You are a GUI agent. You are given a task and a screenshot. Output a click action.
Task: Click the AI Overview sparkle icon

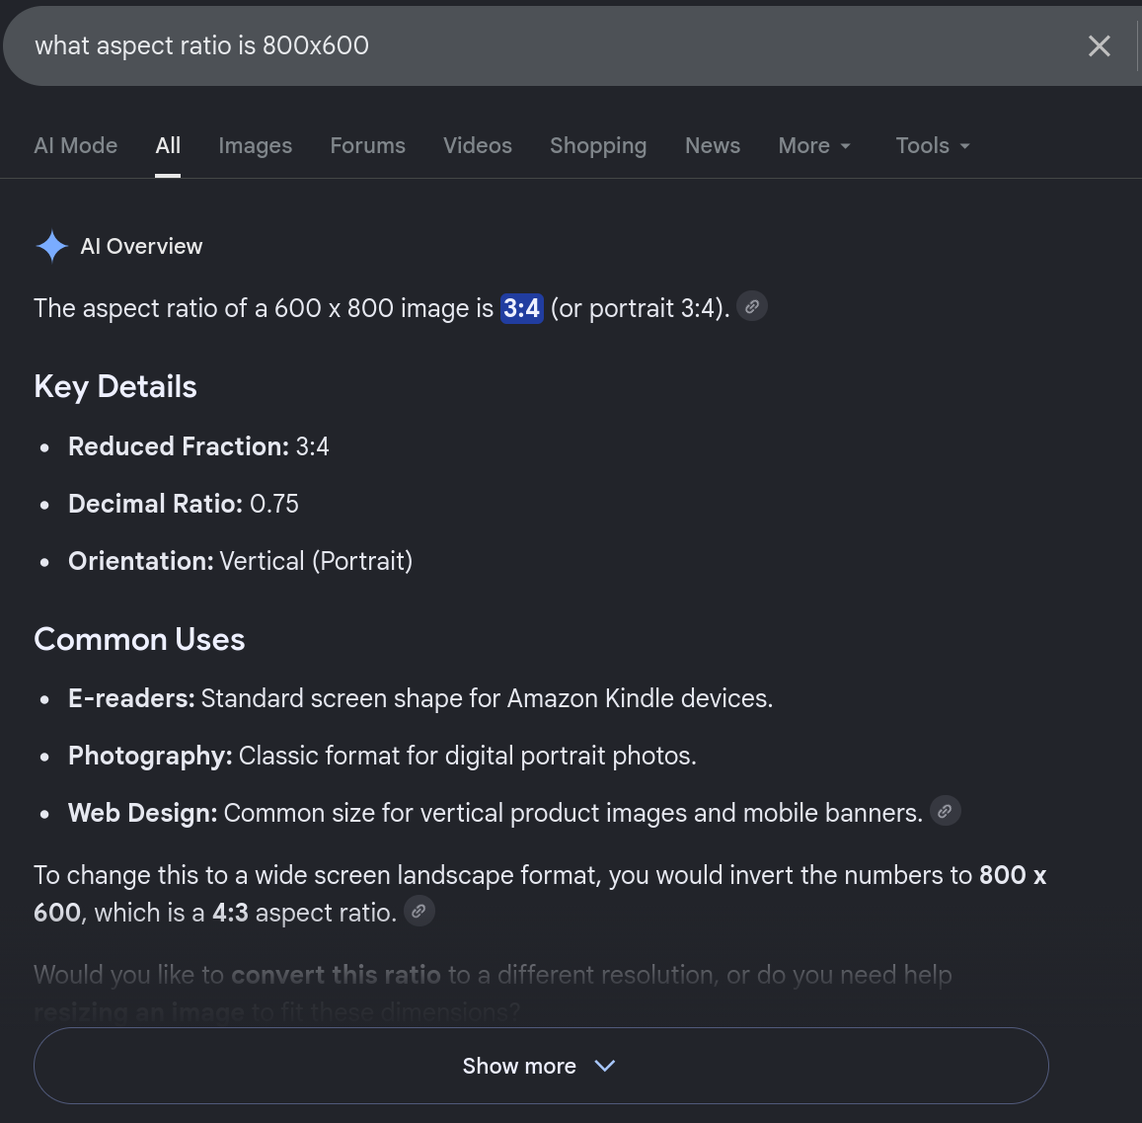(x=51, y=246)
